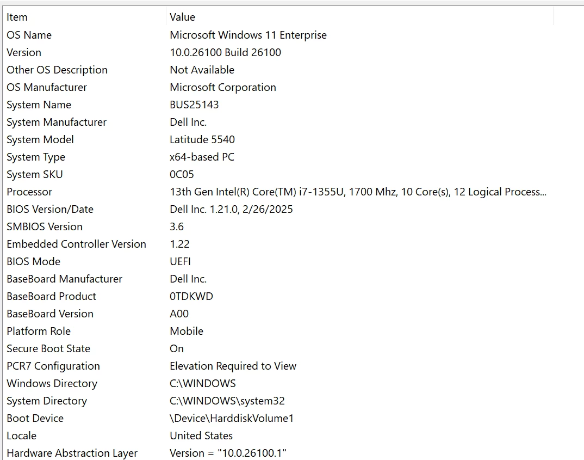Select the System Name label
The image size is (584, 460).
(39, 105)
